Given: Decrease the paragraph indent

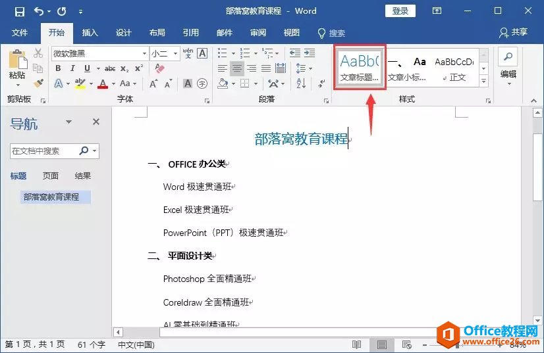Looking at the screenshot, I should click(x=295, y=53).
